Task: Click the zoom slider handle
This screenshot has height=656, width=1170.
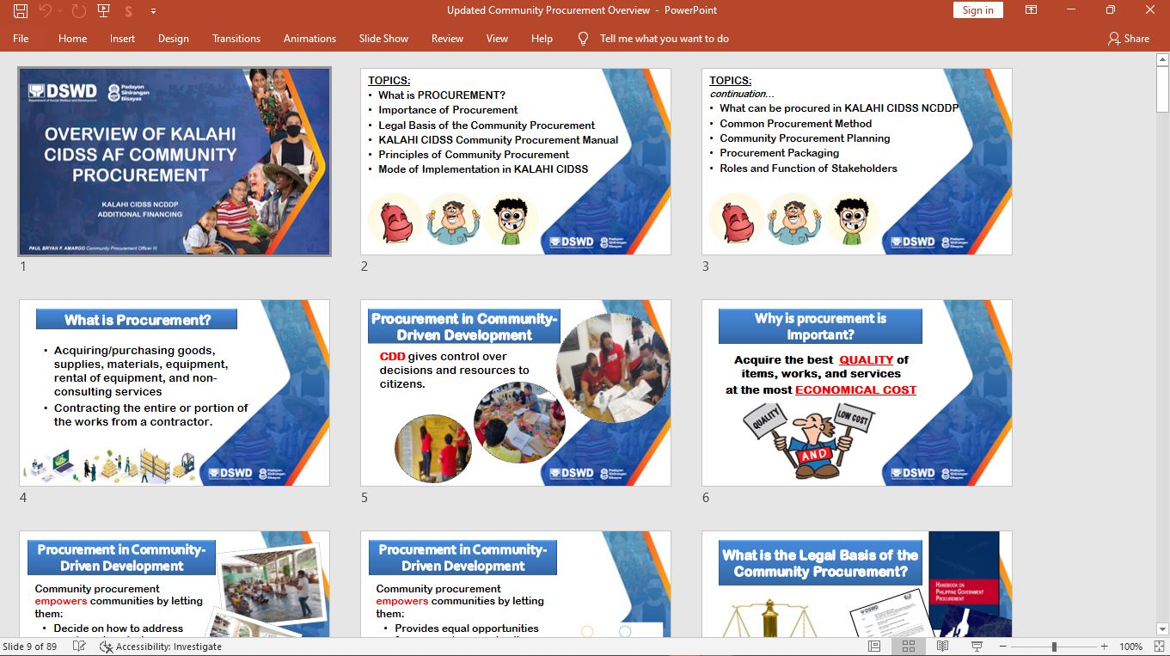Action: pos(1054,647)
